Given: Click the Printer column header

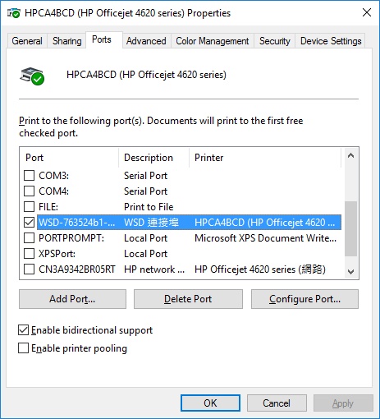Looking at the screenshot, I should coord(265,158).
